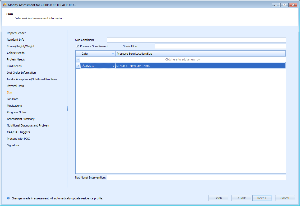
Task: Open Progress Notes section
Action: coord(17,112)
